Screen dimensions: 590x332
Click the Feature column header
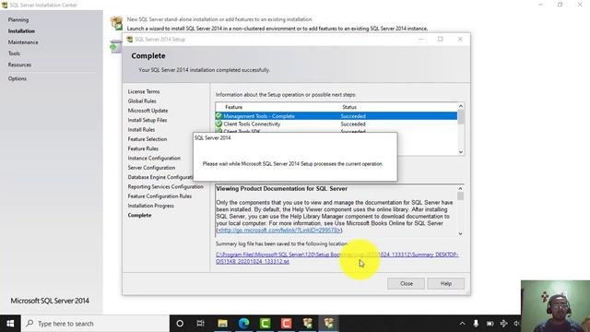(x=233, y=107)
